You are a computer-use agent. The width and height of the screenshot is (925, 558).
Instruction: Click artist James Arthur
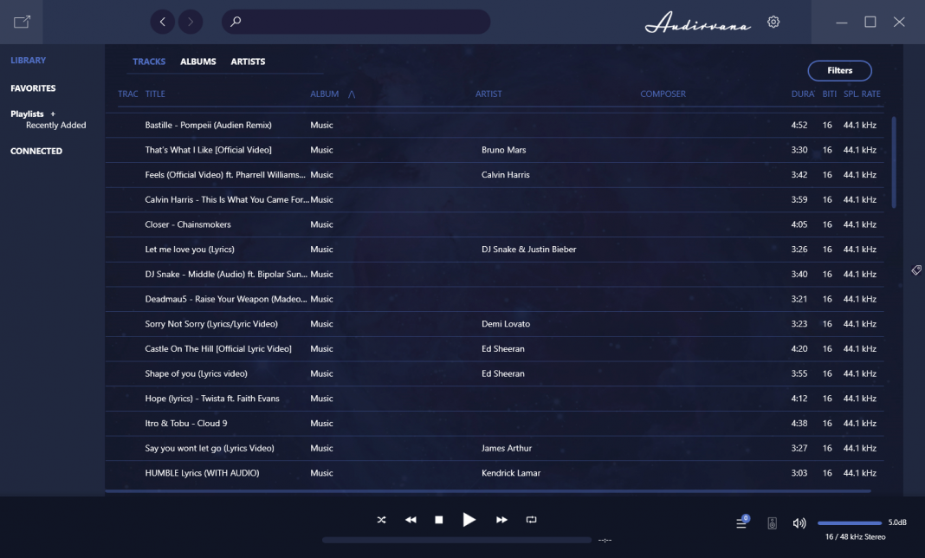pos(506,448)
